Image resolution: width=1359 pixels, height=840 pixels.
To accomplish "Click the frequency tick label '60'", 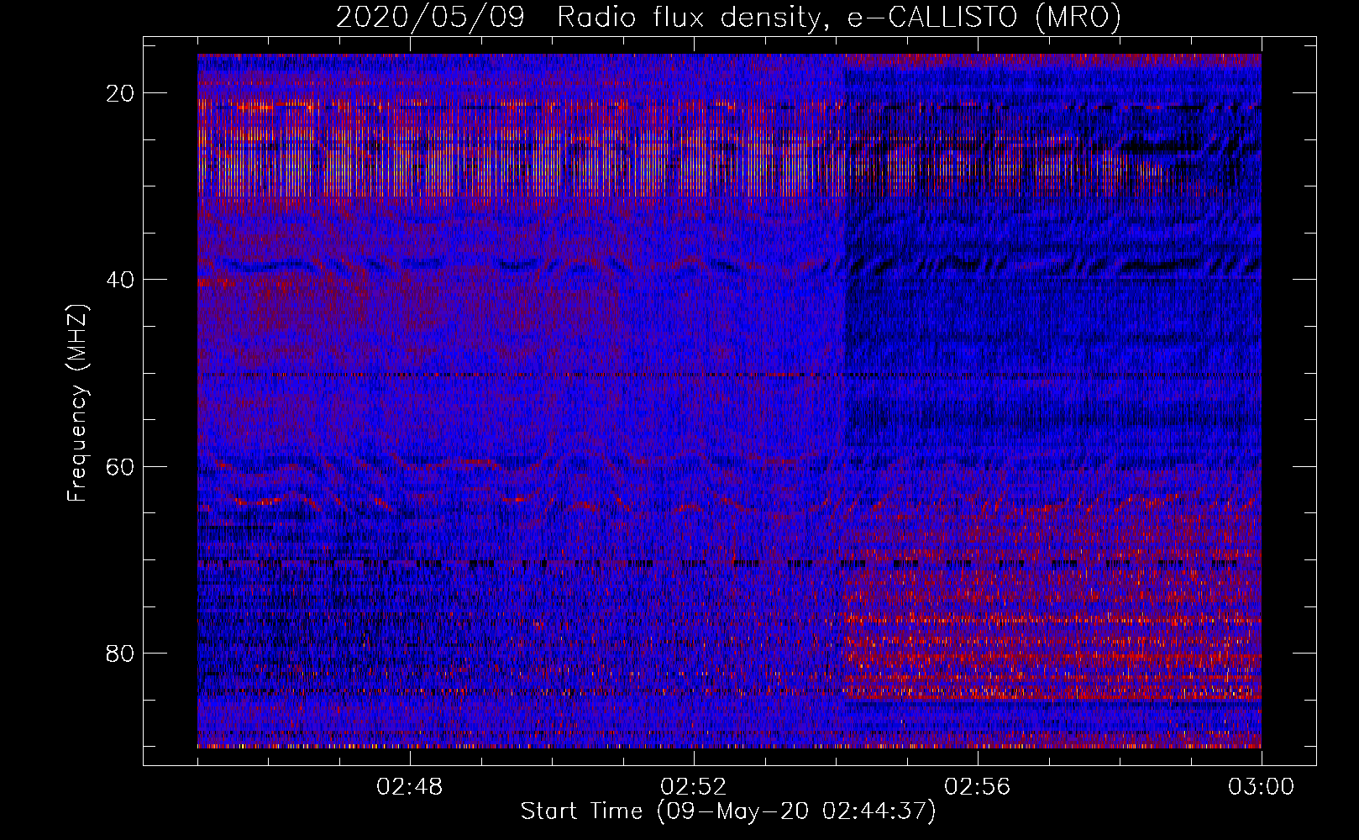I will click(120, 466).
